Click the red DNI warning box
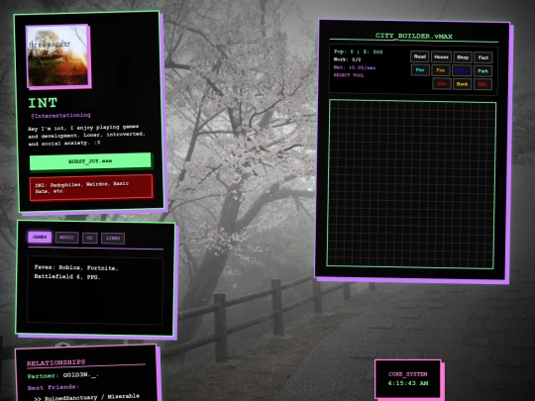 click(x=91, y=187)
